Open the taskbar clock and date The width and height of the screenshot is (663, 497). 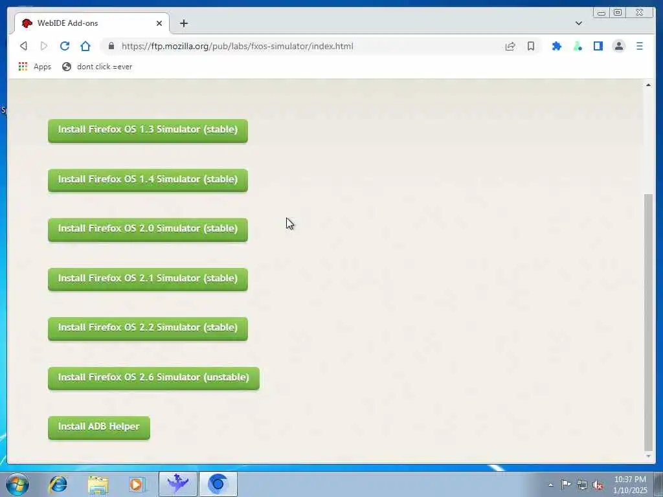630,485
